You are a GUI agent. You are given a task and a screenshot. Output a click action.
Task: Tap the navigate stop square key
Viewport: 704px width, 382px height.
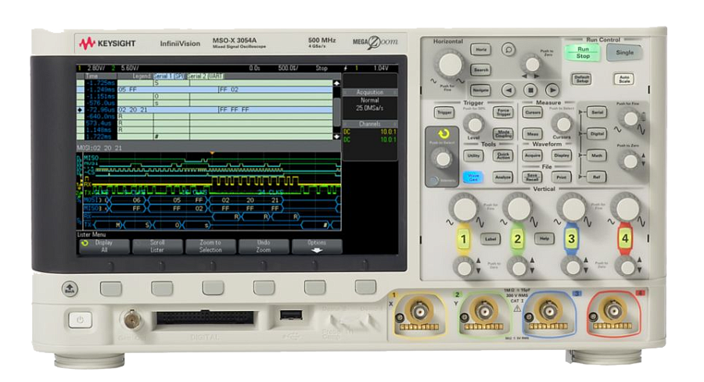tap(530, 90)
